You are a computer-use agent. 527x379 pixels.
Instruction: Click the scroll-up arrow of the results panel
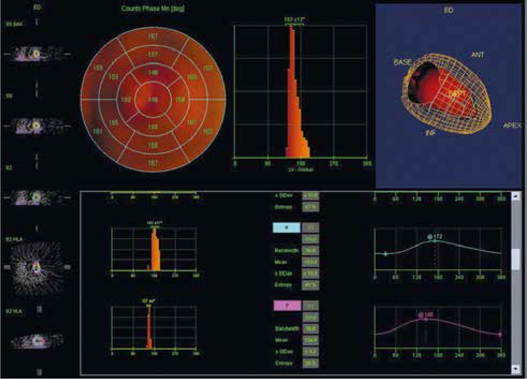(x=516, y=197)
